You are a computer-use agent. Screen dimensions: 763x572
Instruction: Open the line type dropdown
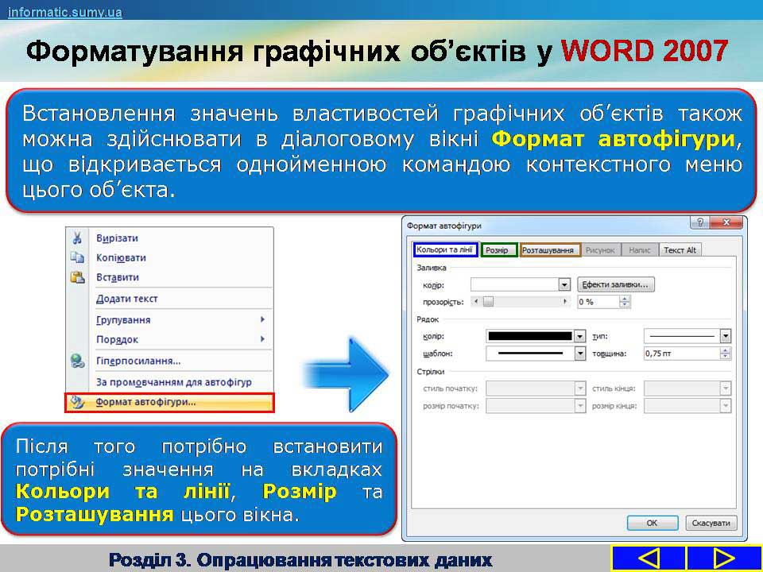tap(725, 336)
